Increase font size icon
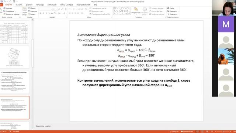236x133 pixels. [x=59, y=9]
